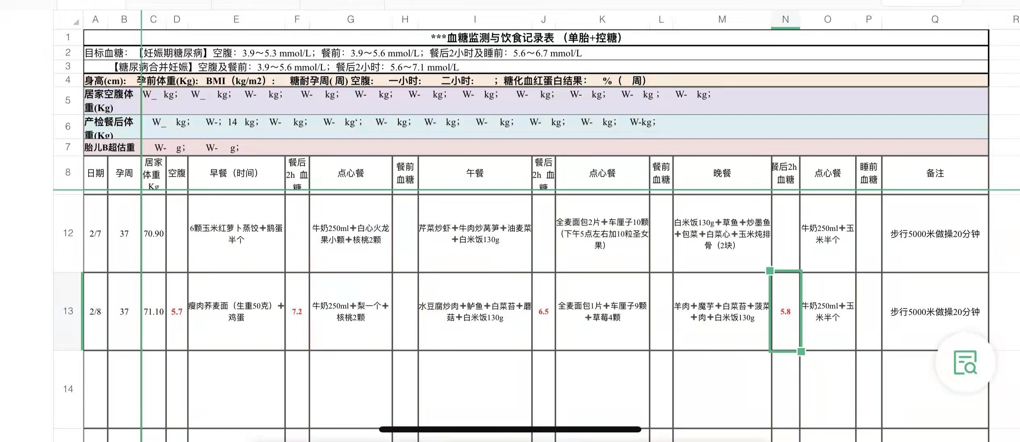Click the red 6.5 post-lunch value
The image size is (1020, 442).
point(543,312)
